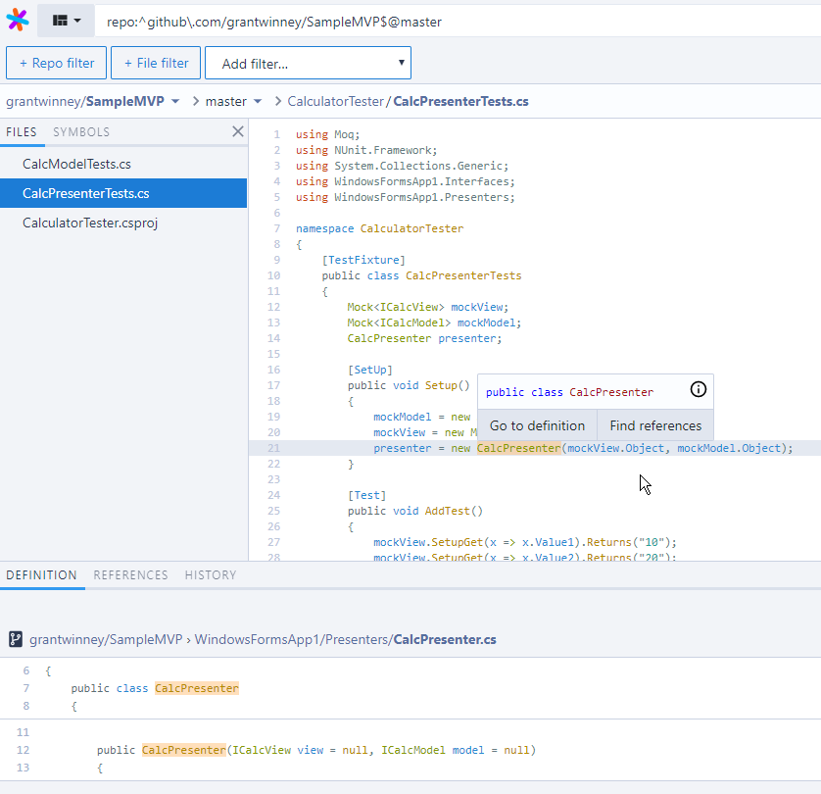821x794 pixels.
Task: Click the info icon in hover tooltip
Action: (x=698, y=390)
